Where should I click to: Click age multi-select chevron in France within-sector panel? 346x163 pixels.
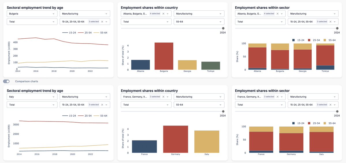coord(335,105)
